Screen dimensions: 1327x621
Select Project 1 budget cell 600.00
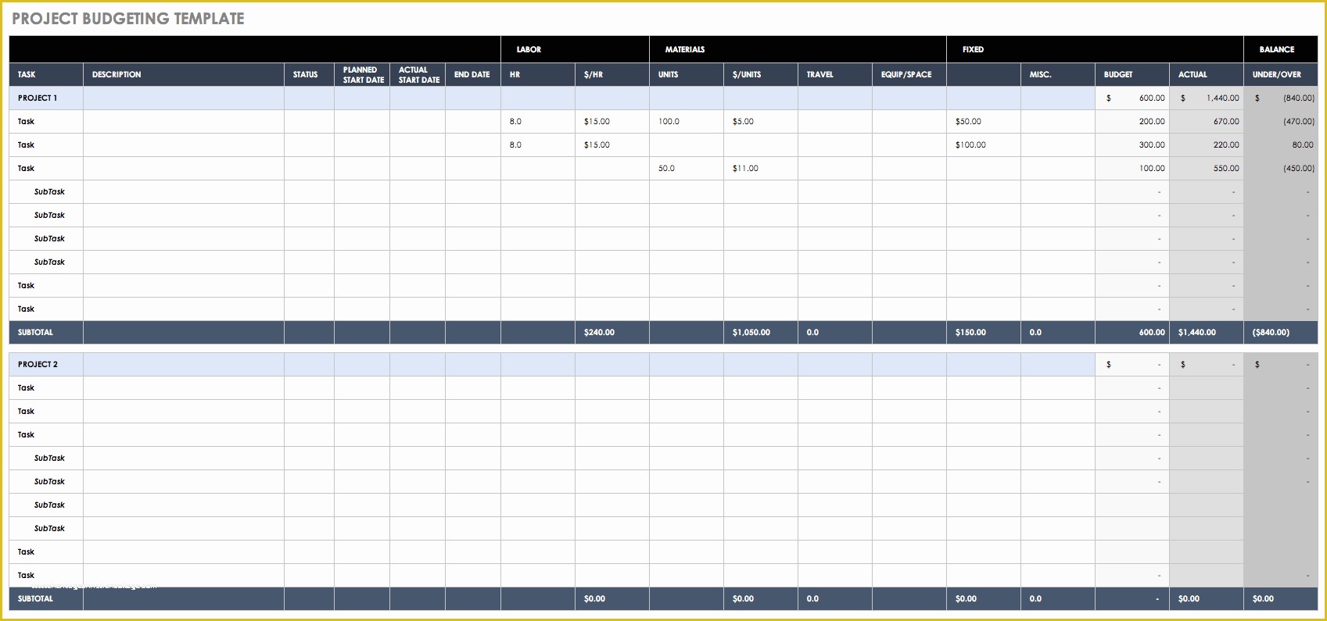pos(1132,98)
